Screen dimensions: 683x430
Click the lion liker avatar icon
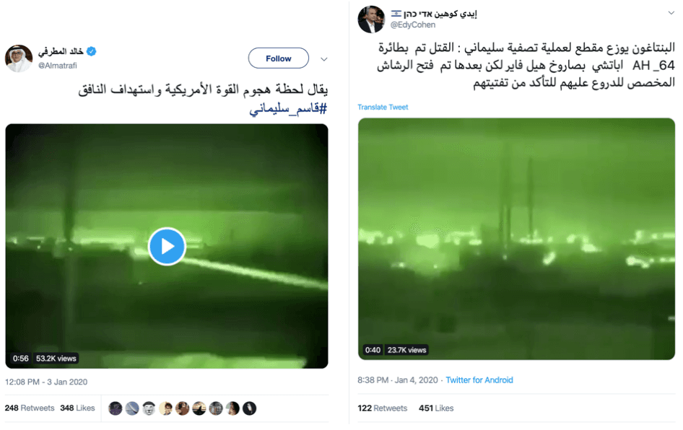149,408
